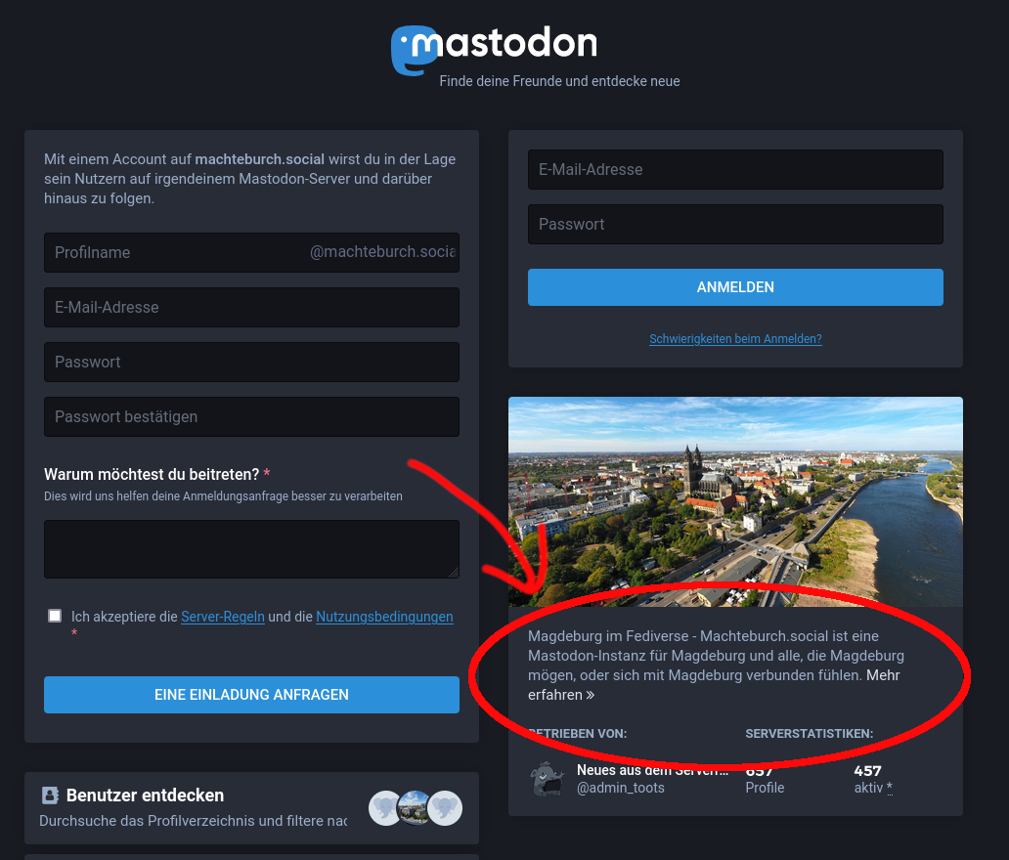
Task: Click the ANMELDEN button
Action: tap(735, 287)
